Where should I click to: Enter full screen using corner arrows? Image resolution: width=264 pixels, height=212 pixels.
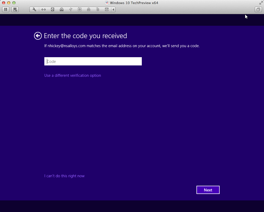pyautogui.click(x=261, y=3)
